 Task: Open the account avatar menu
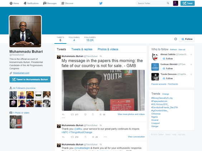coord(175,3)
